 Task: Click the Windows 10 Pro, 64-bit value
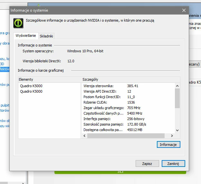point(85,51)
